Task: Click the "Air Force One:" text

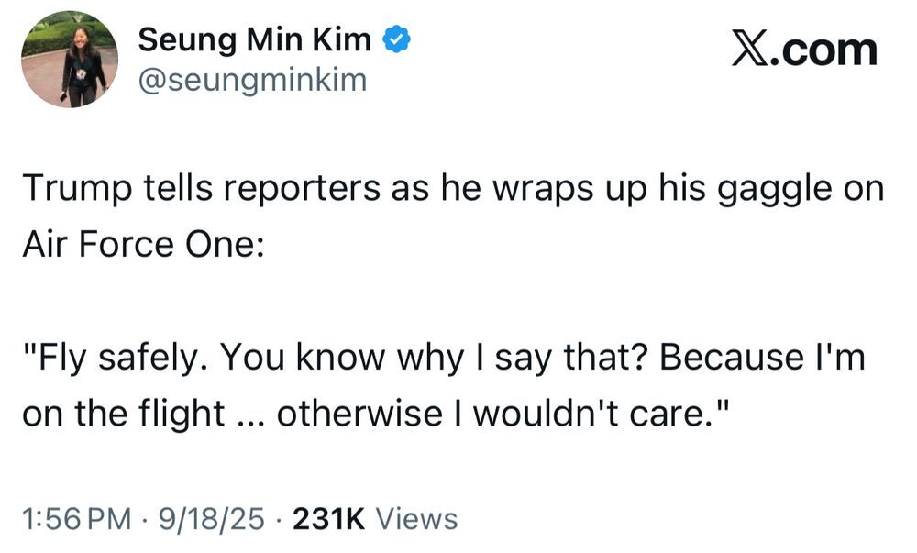Action: click(x=143, y=246)
